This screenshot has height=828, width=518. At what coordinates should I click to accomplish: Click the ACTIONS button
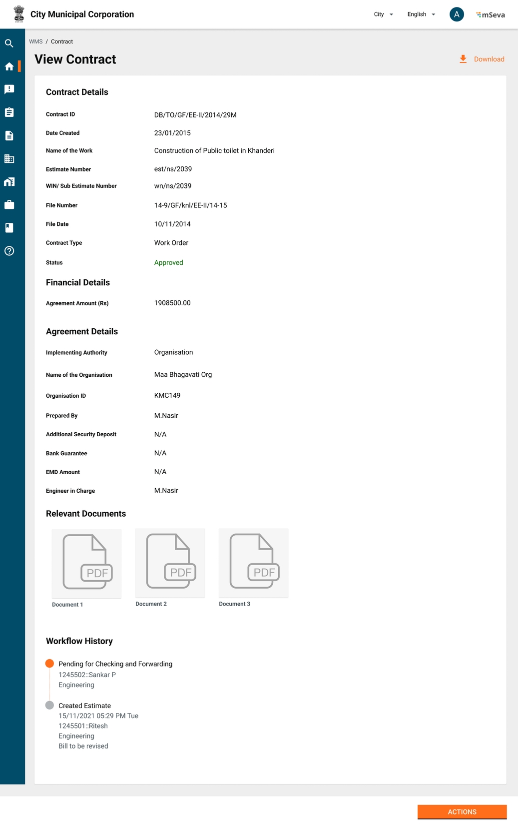[462, 812]
